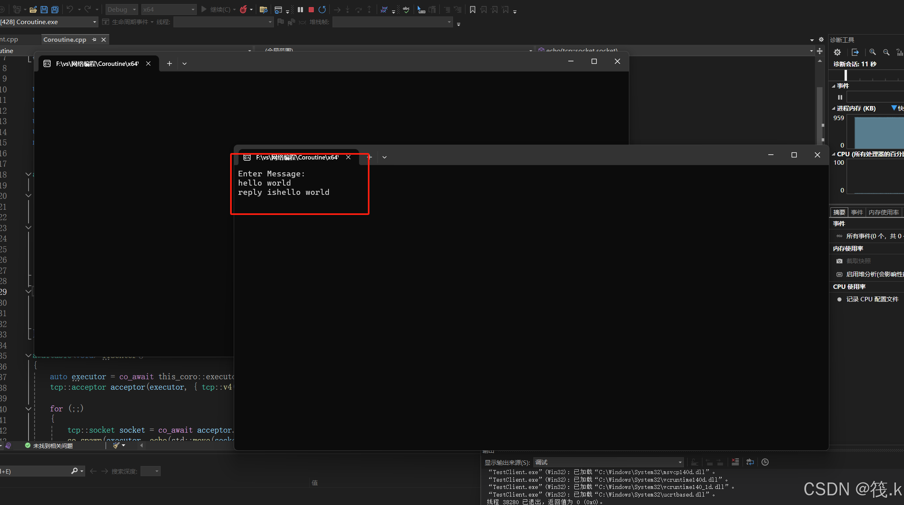Click the Hot Reload flame icon
904x505 pixels.
tap(243, 9)
